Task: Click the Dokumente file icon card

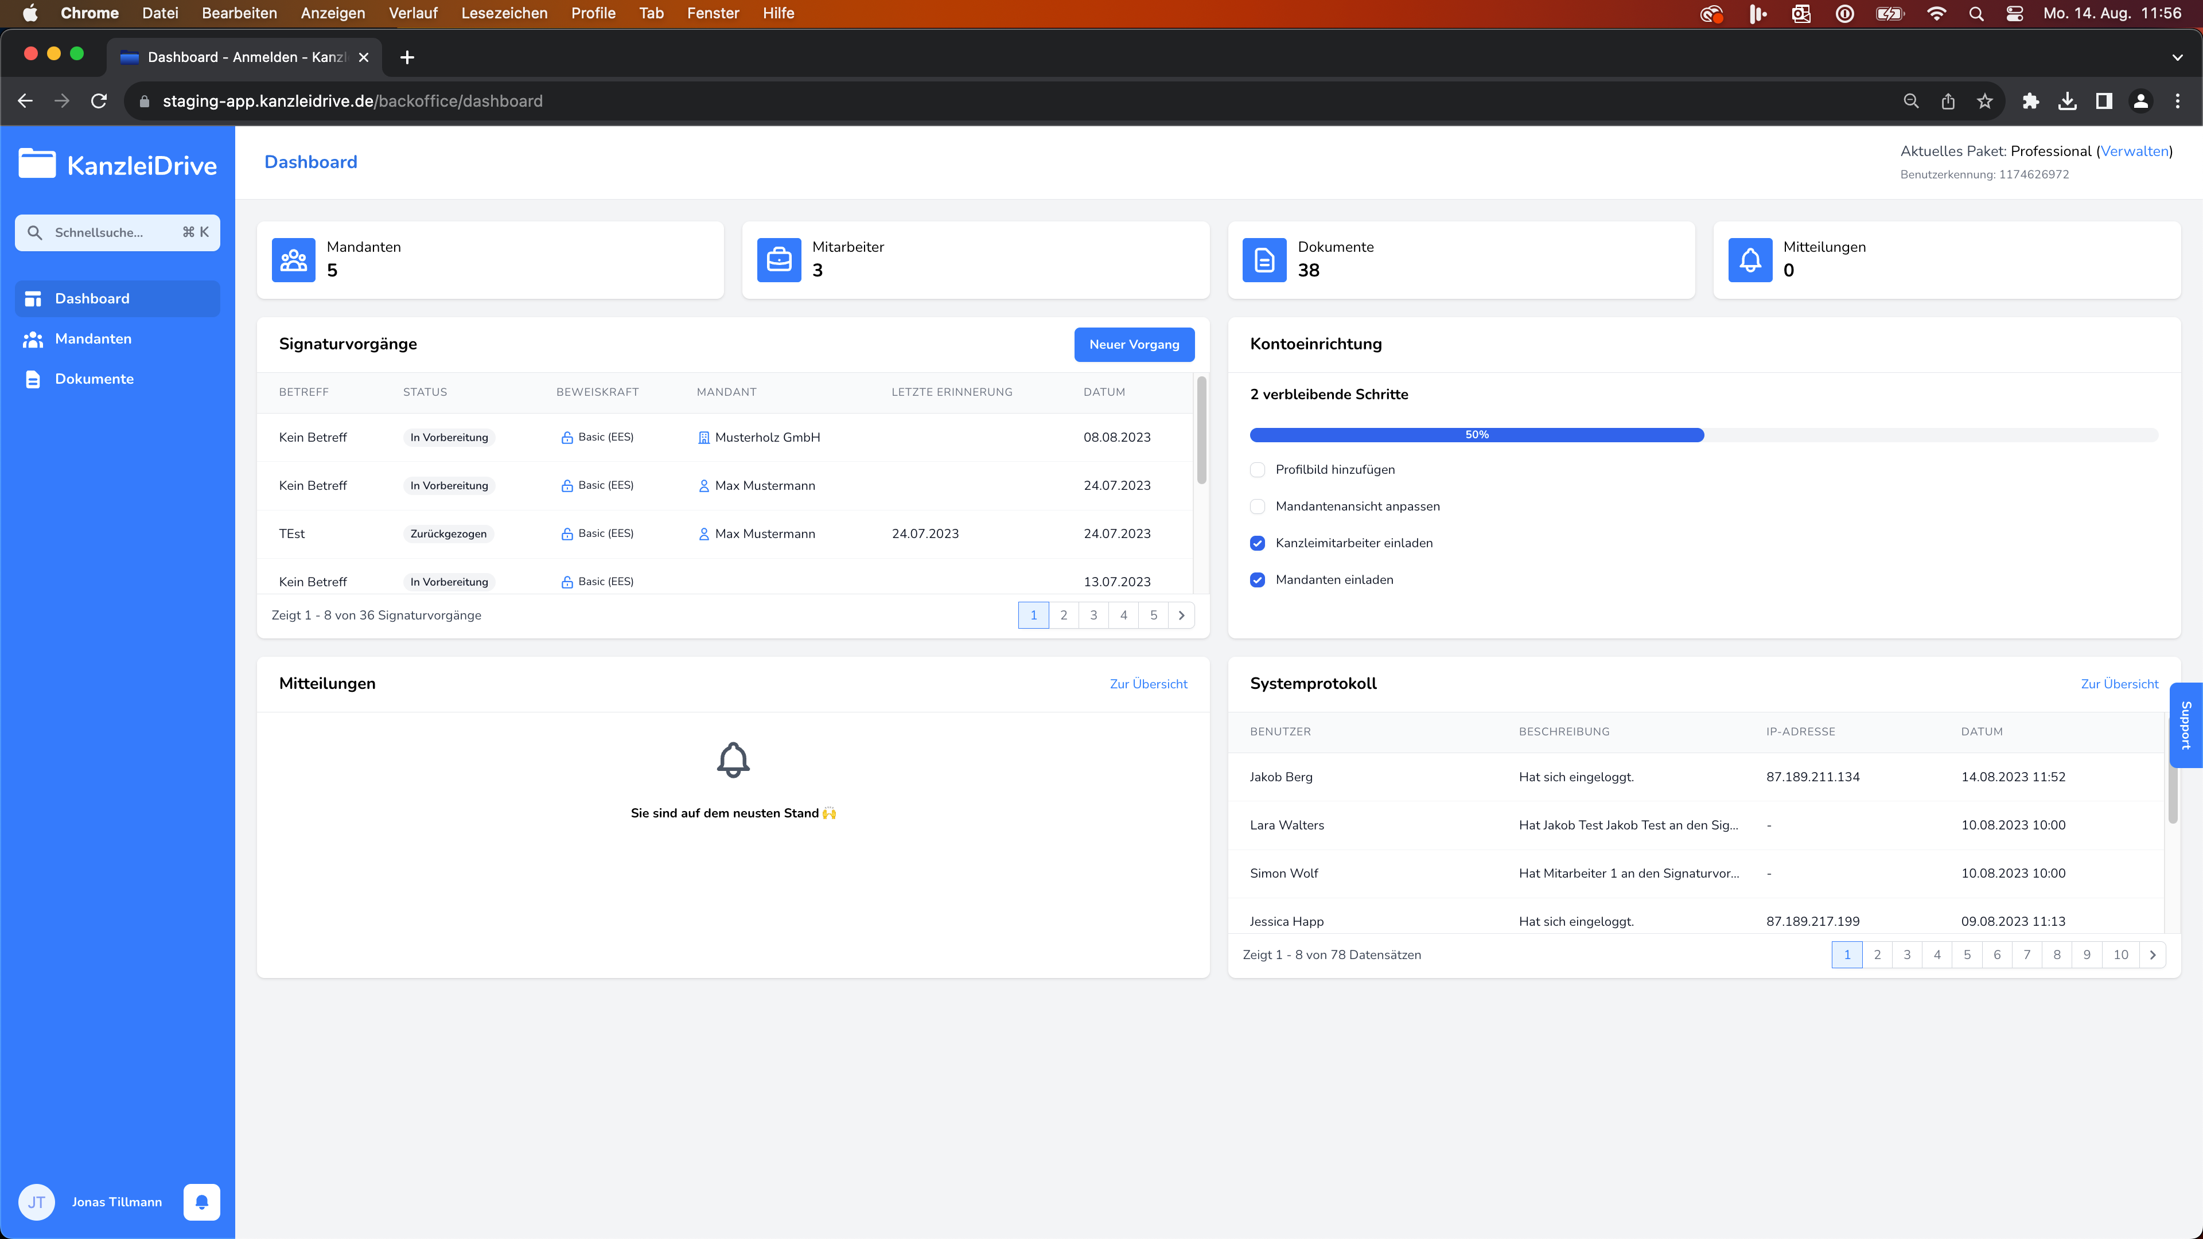Action: point(1264,260)
